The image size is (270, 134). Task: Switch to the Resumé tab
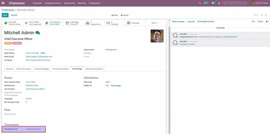click(9, 69)
